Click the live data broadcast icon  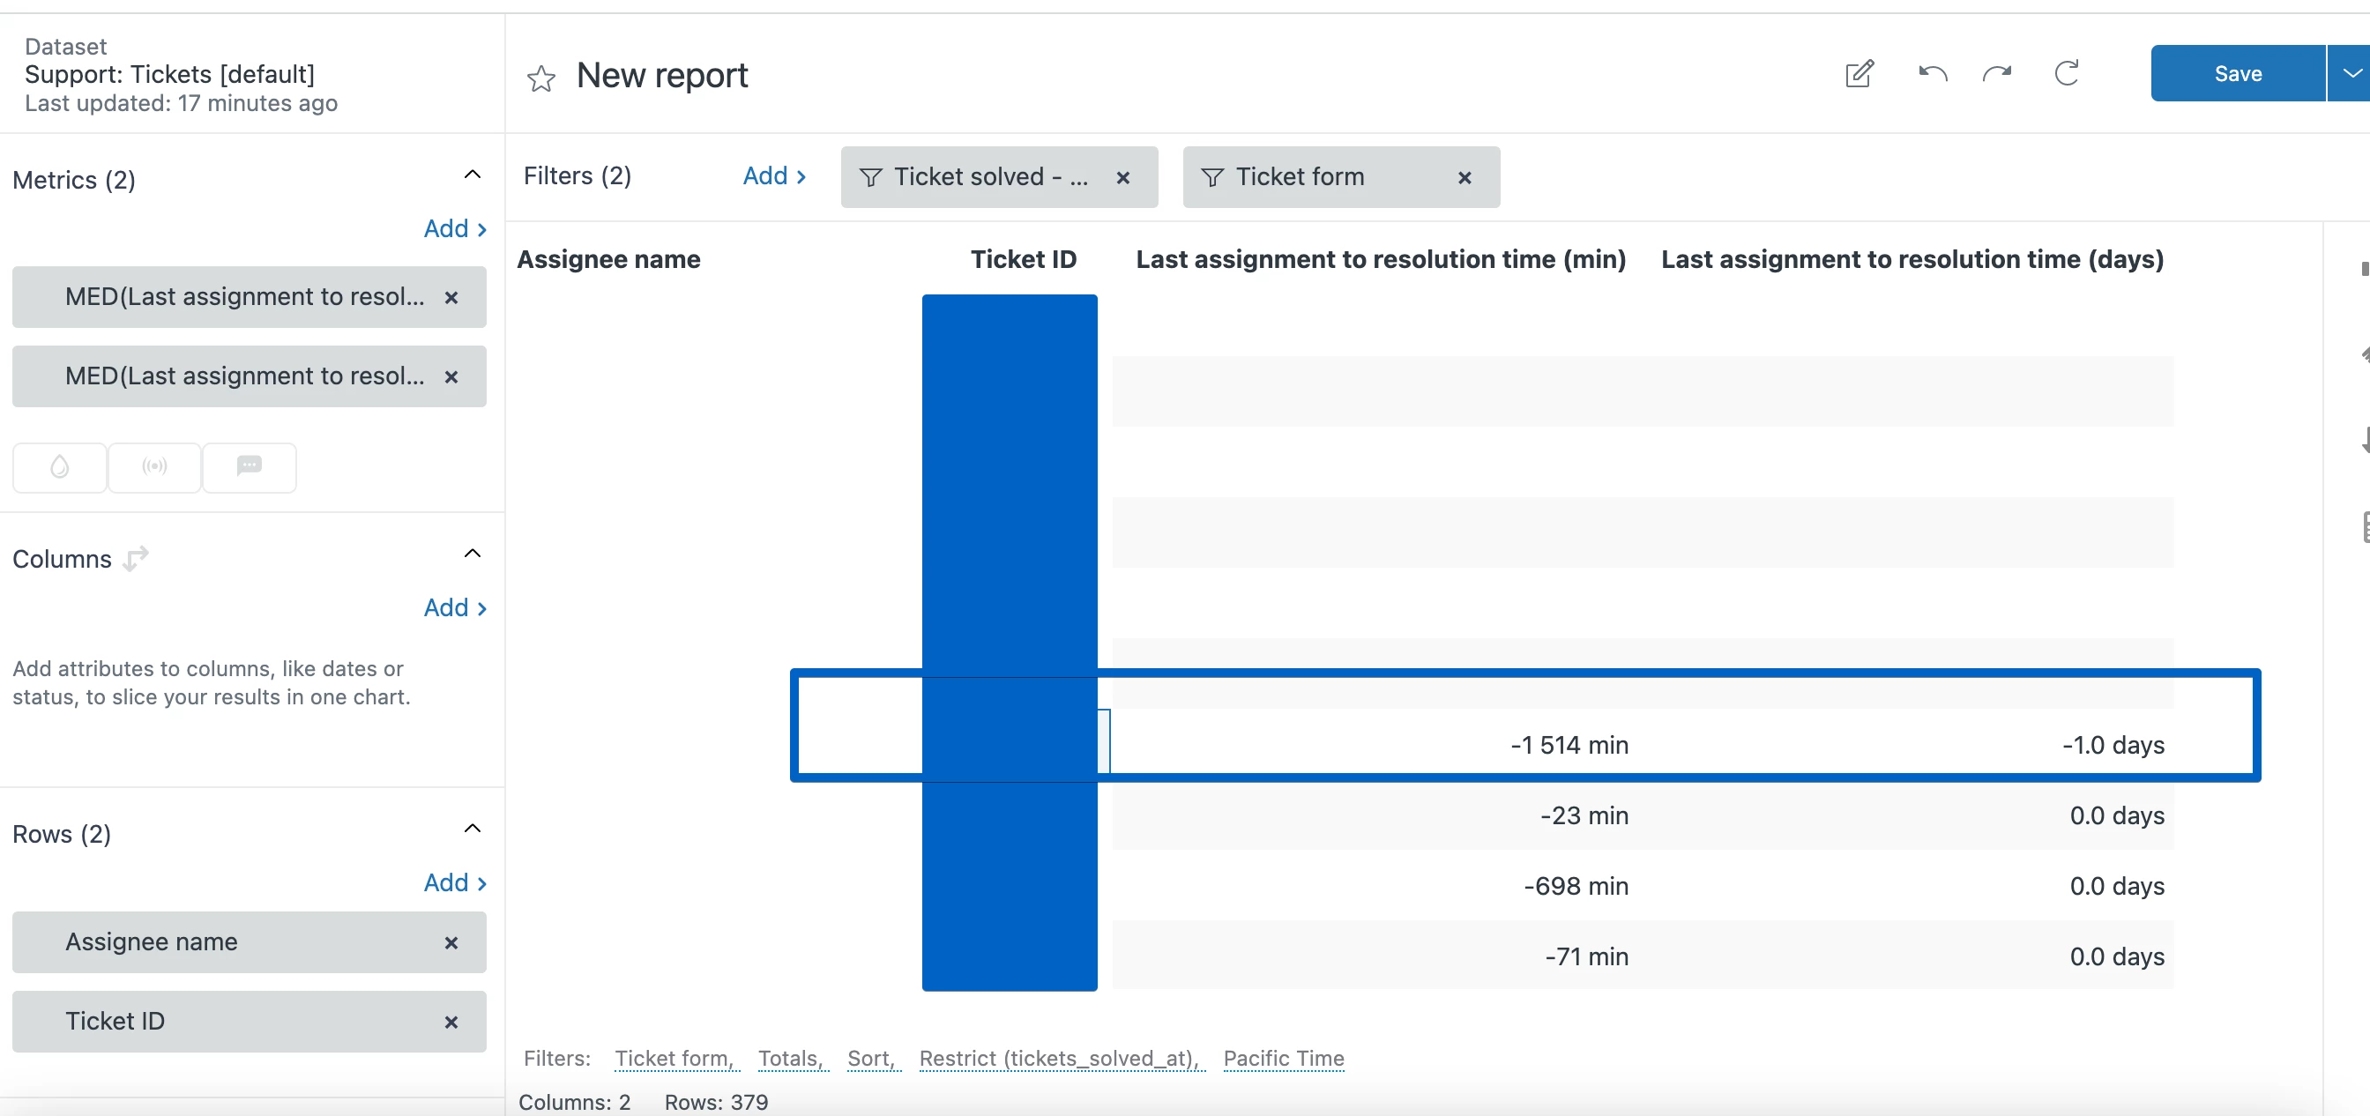(x=154, y=467)
